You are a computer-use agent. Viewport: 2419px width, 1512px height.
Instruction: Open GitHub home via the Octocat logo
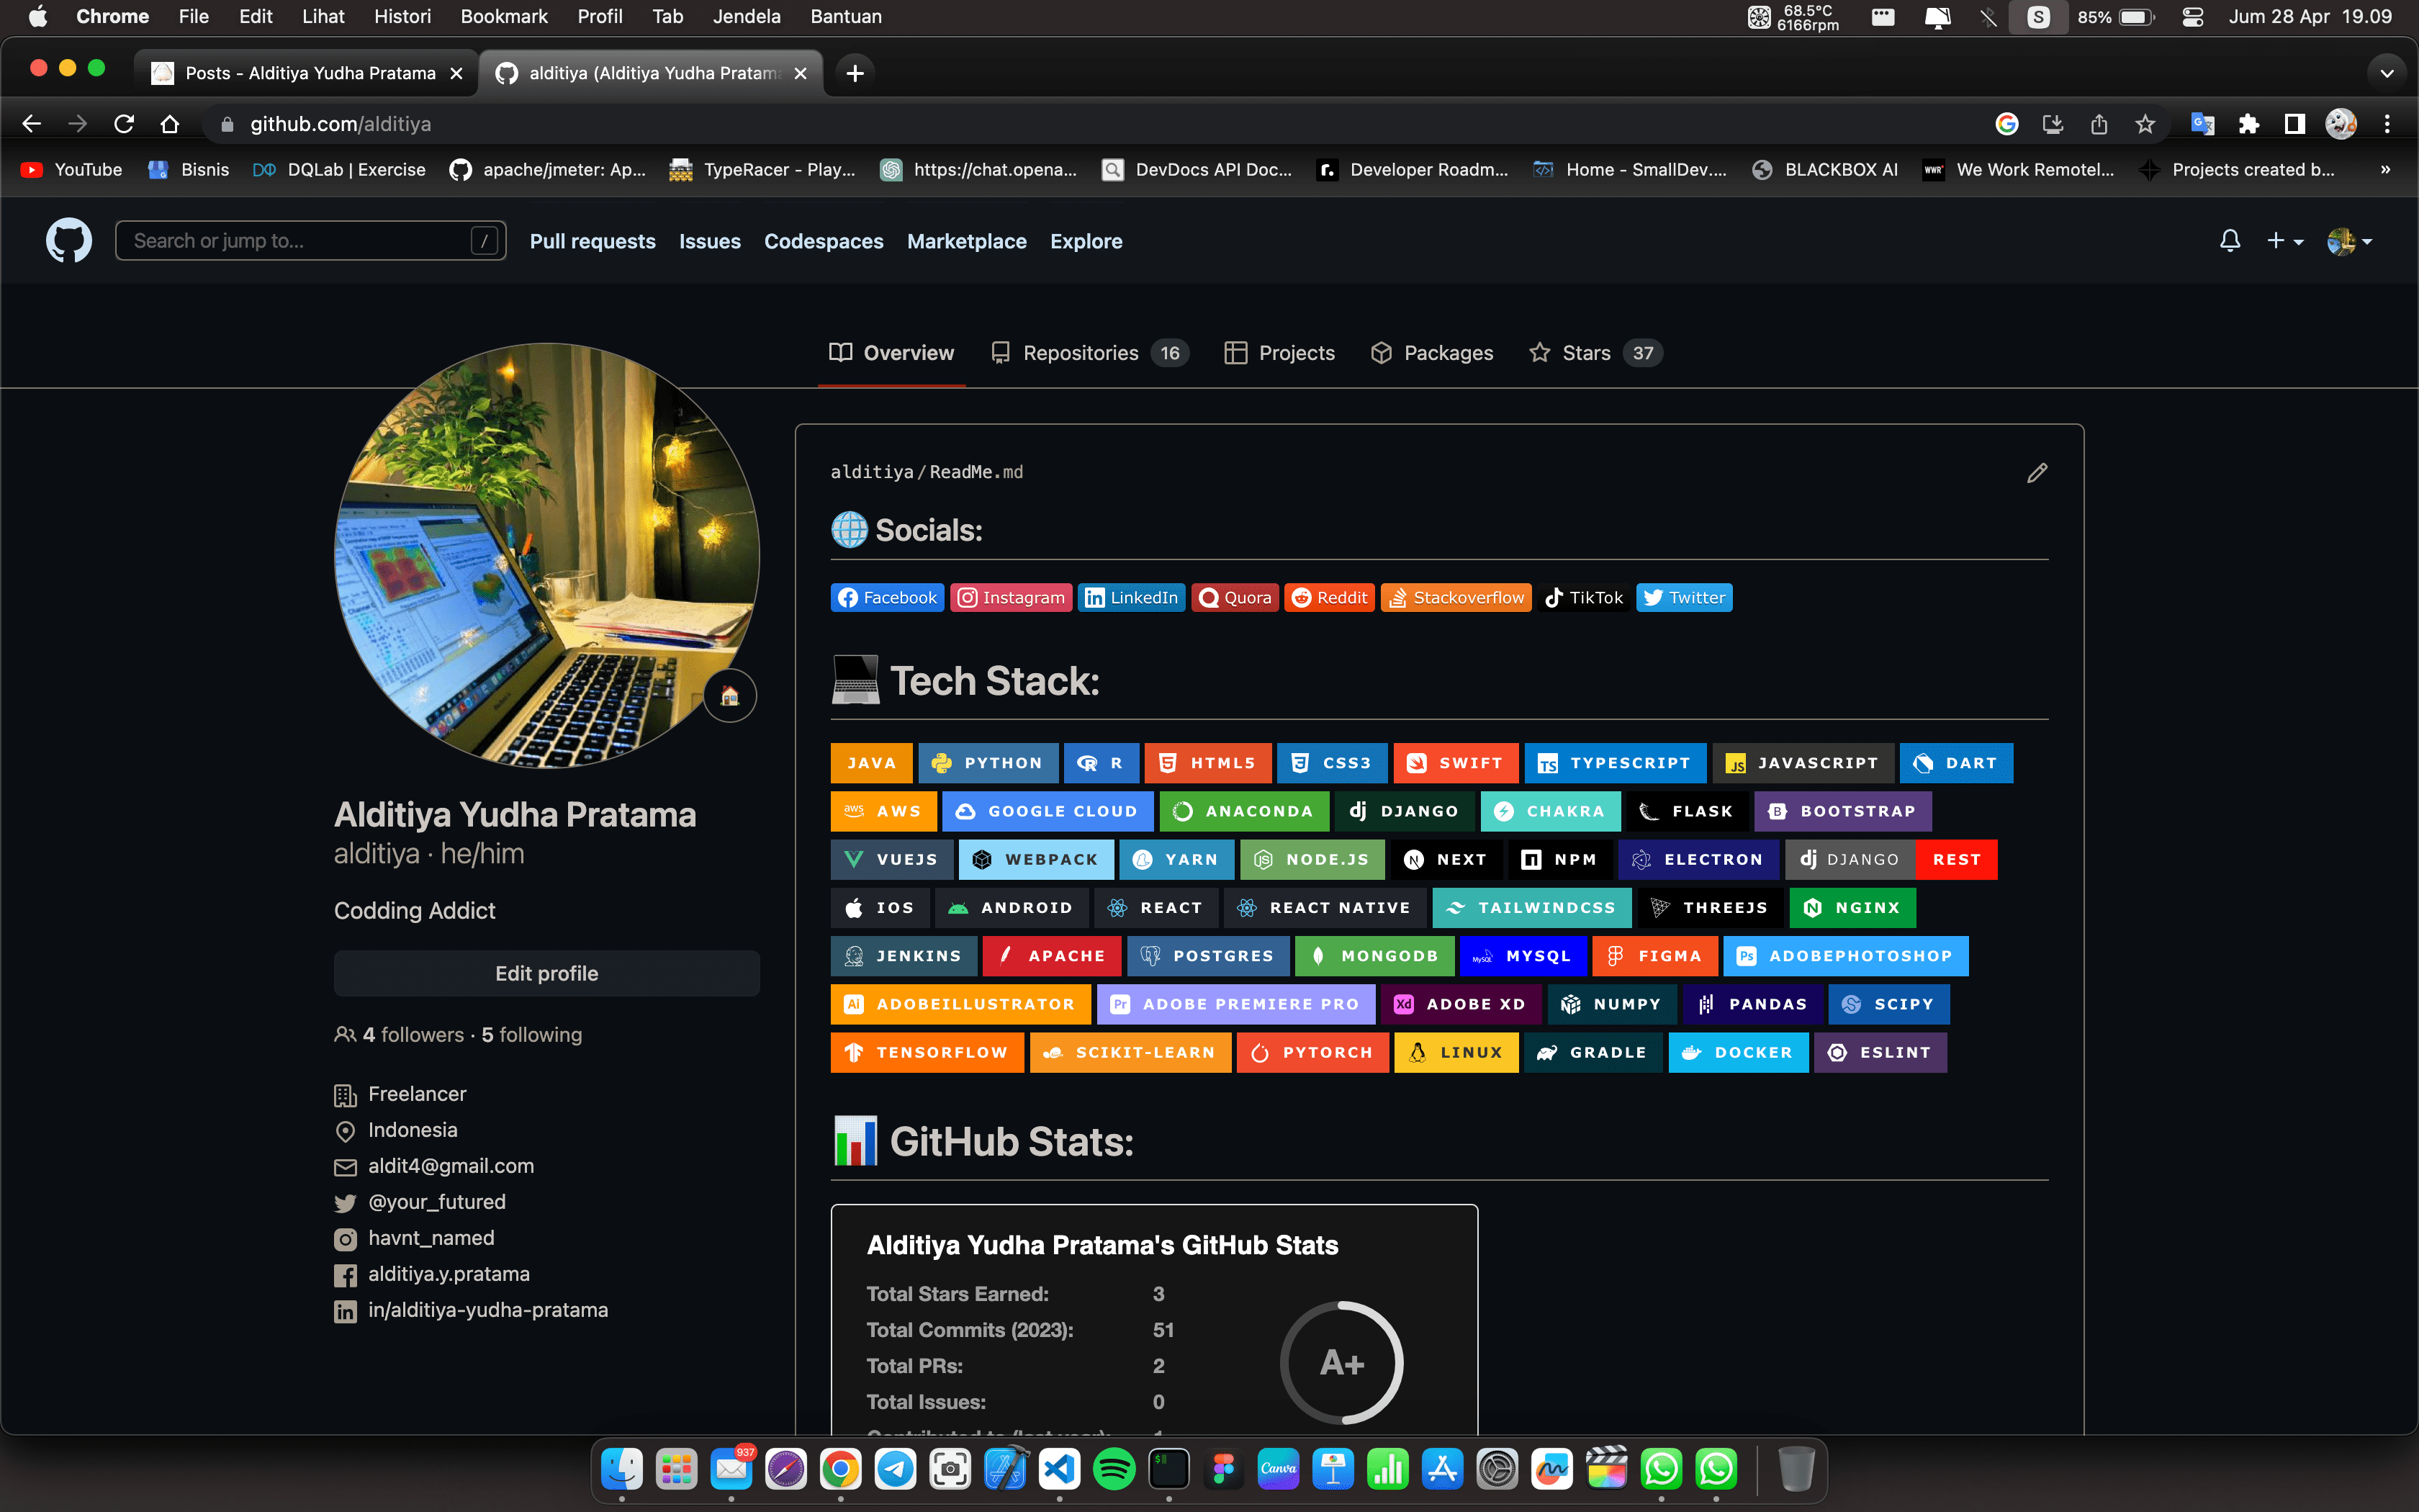coord(68,240)
